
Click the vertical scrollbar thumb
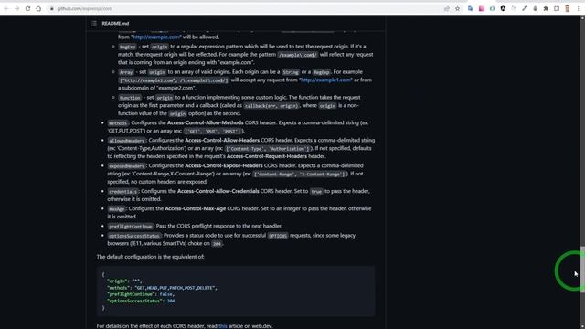coord(582,270)
